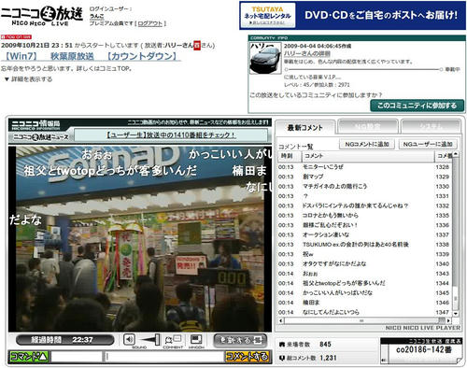The height and width of the screenshot is (368, 467).
Task: Select comment '祖父とtwotopどっちが客多いんだ'
Action: [x=365, y=283]
